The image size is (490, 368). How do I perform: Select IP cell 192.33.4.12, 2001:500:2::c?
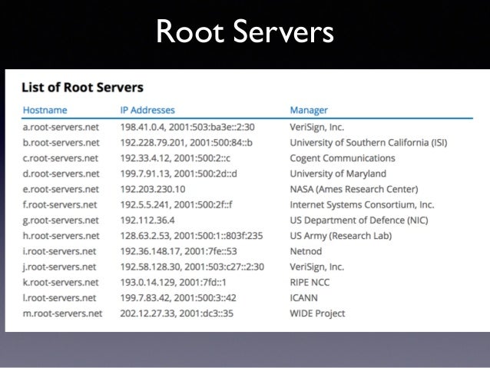coord(175,158)
